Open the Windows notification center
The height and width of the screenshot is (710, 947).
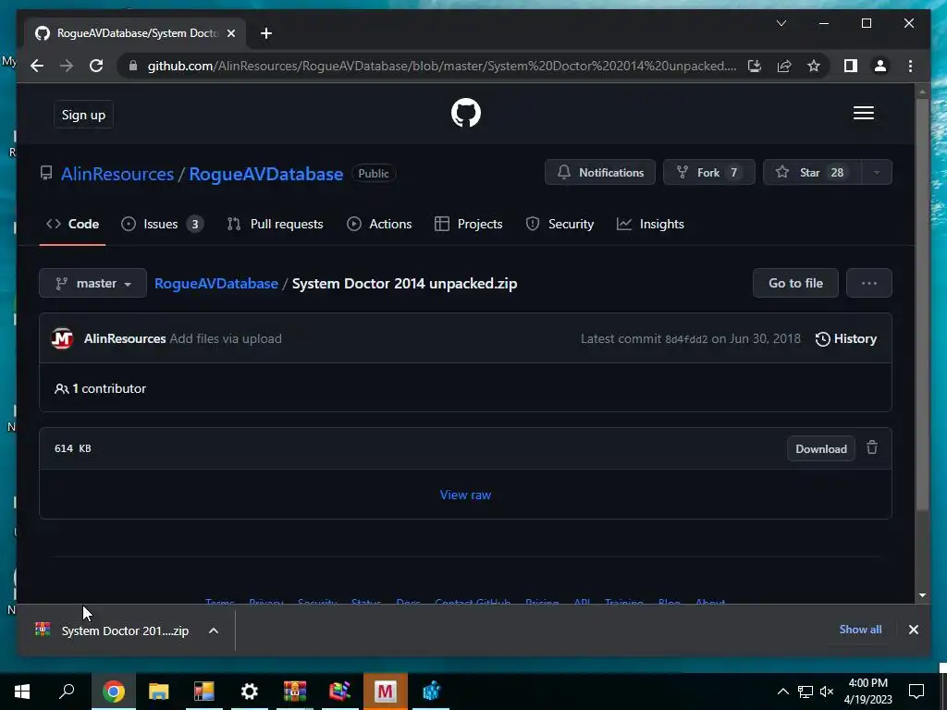click(x=916, y=692)
